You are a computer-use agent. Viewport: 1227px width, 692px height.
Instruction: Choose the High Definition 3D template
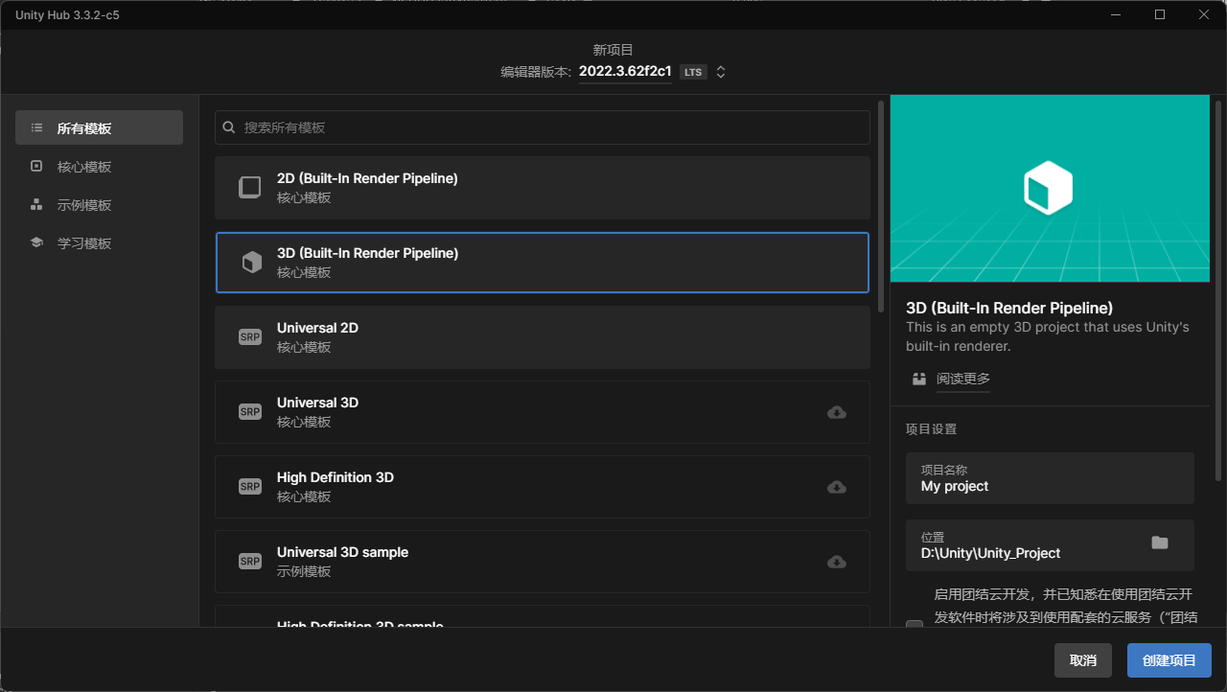point(543,487)
